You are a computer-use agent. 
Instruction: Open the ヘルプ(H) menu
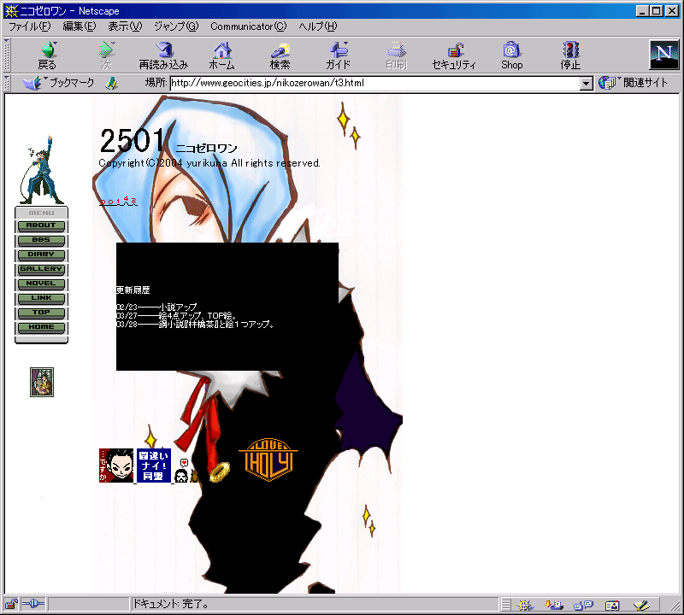tap(318, 26)
